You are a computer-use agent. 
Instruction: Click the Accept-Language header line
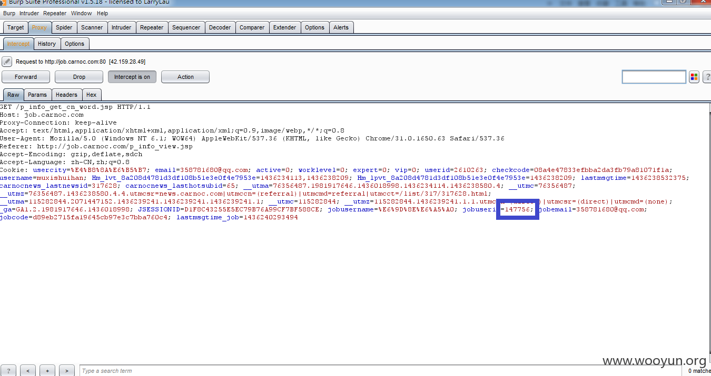pos(65,162)
